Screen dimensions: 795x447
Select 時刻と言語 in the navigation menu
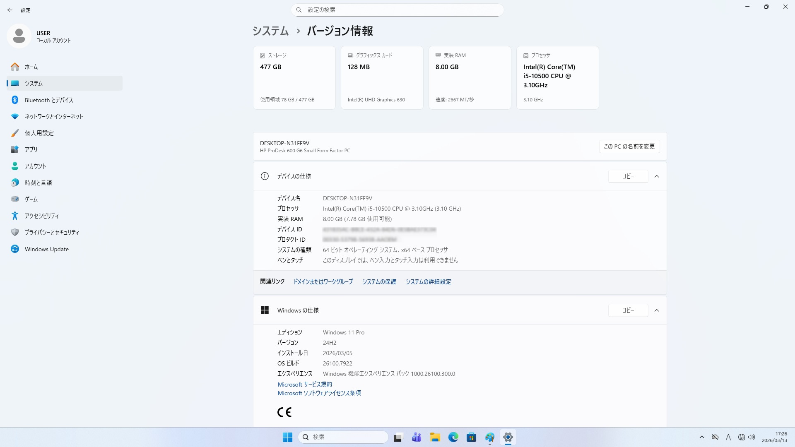click(38, 183)
